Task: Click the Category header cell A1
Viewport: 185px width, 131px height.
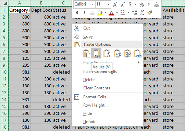Action: [x=19, y=10]
